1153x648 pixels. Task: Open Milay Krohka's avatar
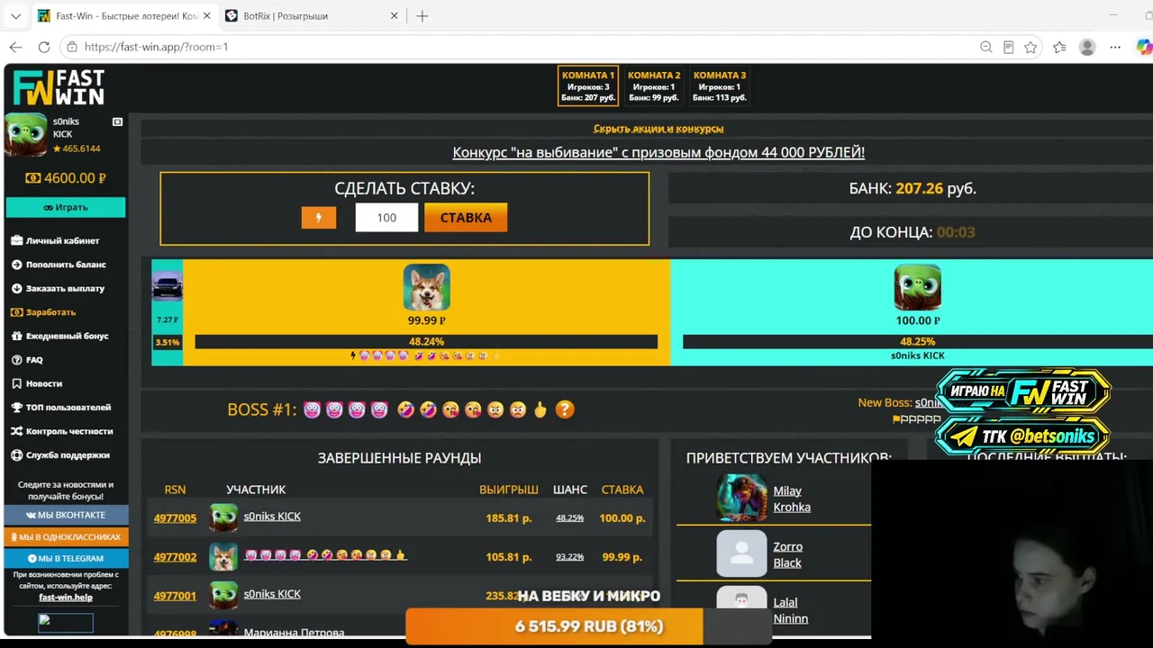point(741,498)
